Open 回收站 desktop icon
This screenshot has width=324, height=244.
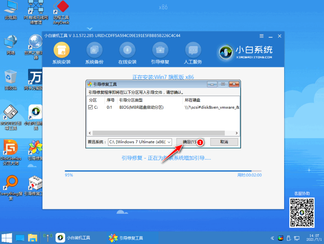pyautogui.click(x=11, y=80)
